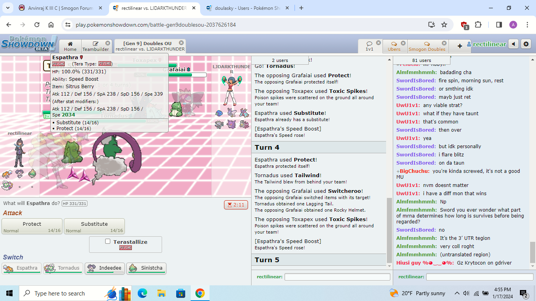Tick the Terastallize checkbox
This screenshot has height=301, width=536.
(x=108, y=241)
